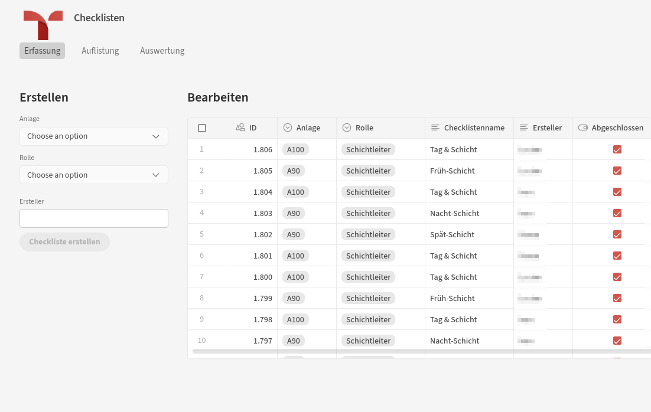
Task: Toggle Abgeschlossen checkbox for ID 1.800
Action: click(x=617, y=277)
